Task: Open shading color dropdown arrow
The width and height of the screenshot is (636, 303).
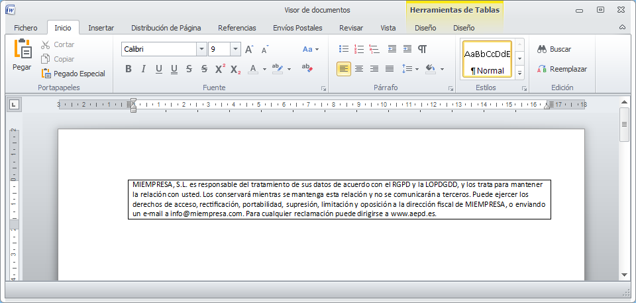Action: 442,69
